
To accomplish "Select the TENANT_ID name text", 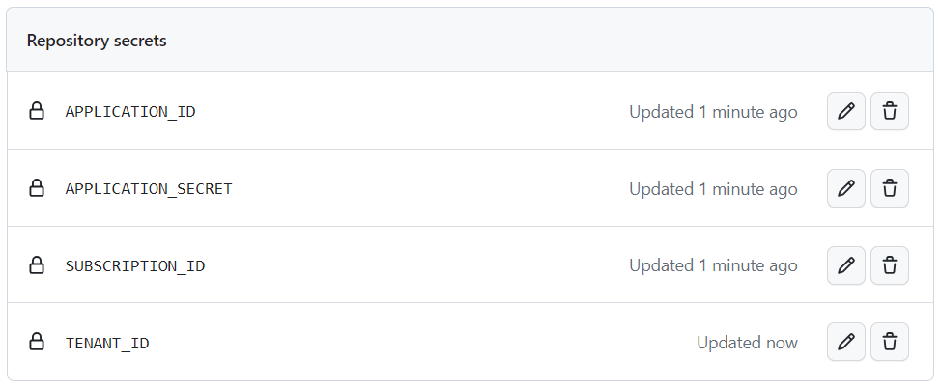I will (x=107, y=344).
